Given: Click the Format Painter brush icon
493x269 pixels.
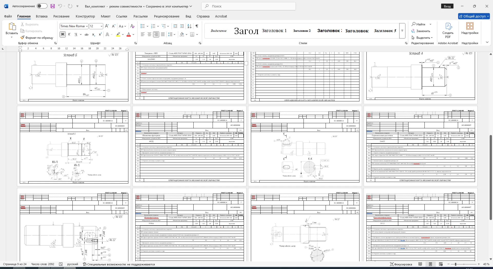Looking at the screenshot, I should (23, 37).
